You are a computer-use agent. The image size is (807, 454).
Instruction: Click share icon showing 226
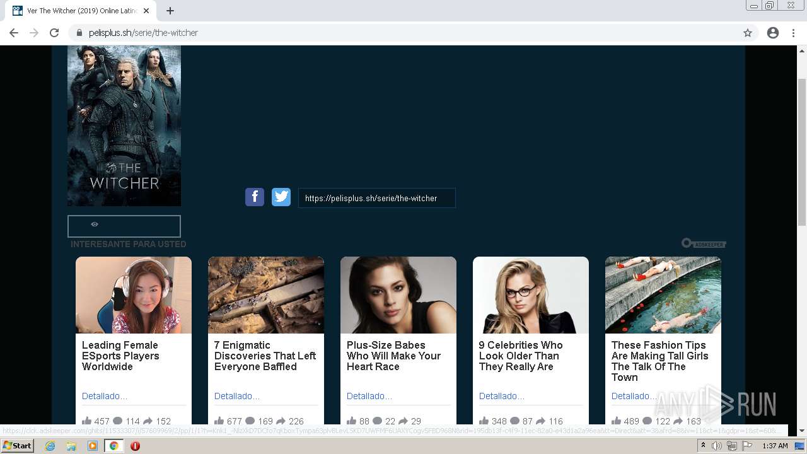coord(281,421)
